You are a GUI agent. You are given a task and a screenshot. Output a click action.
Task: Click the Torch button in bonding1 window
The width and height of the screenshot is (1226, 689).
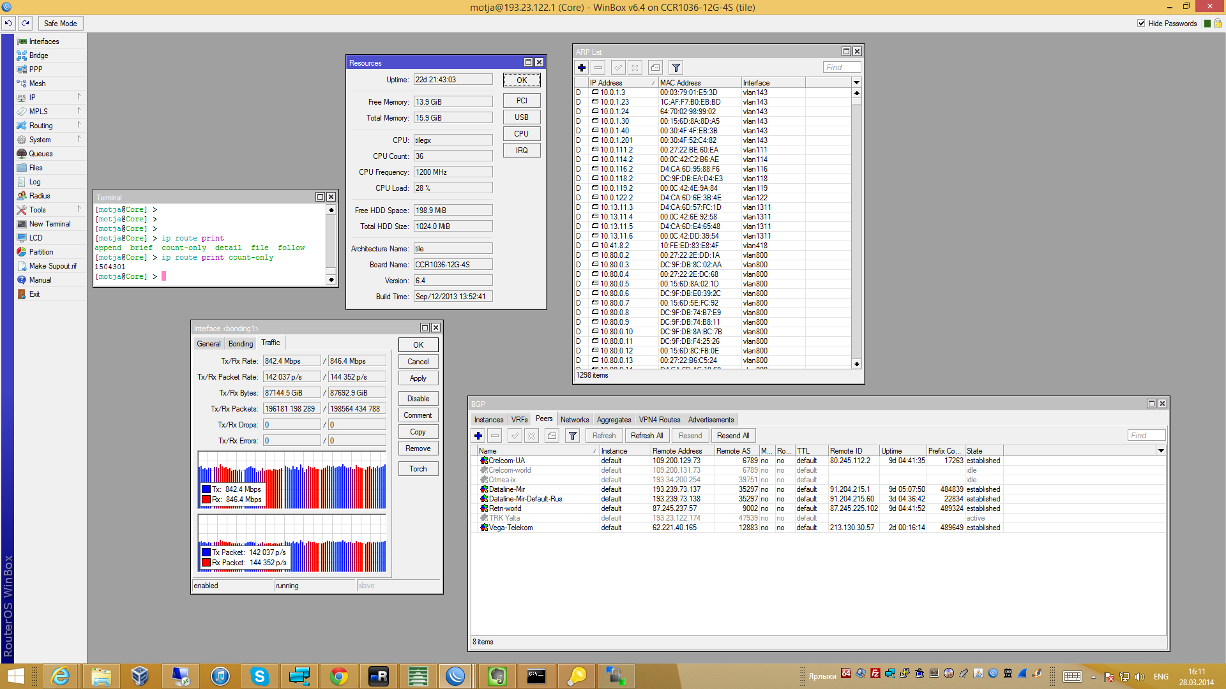418,469
